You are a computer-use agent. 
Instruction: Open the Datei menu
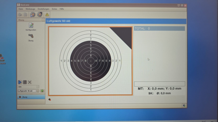[21, 9]
